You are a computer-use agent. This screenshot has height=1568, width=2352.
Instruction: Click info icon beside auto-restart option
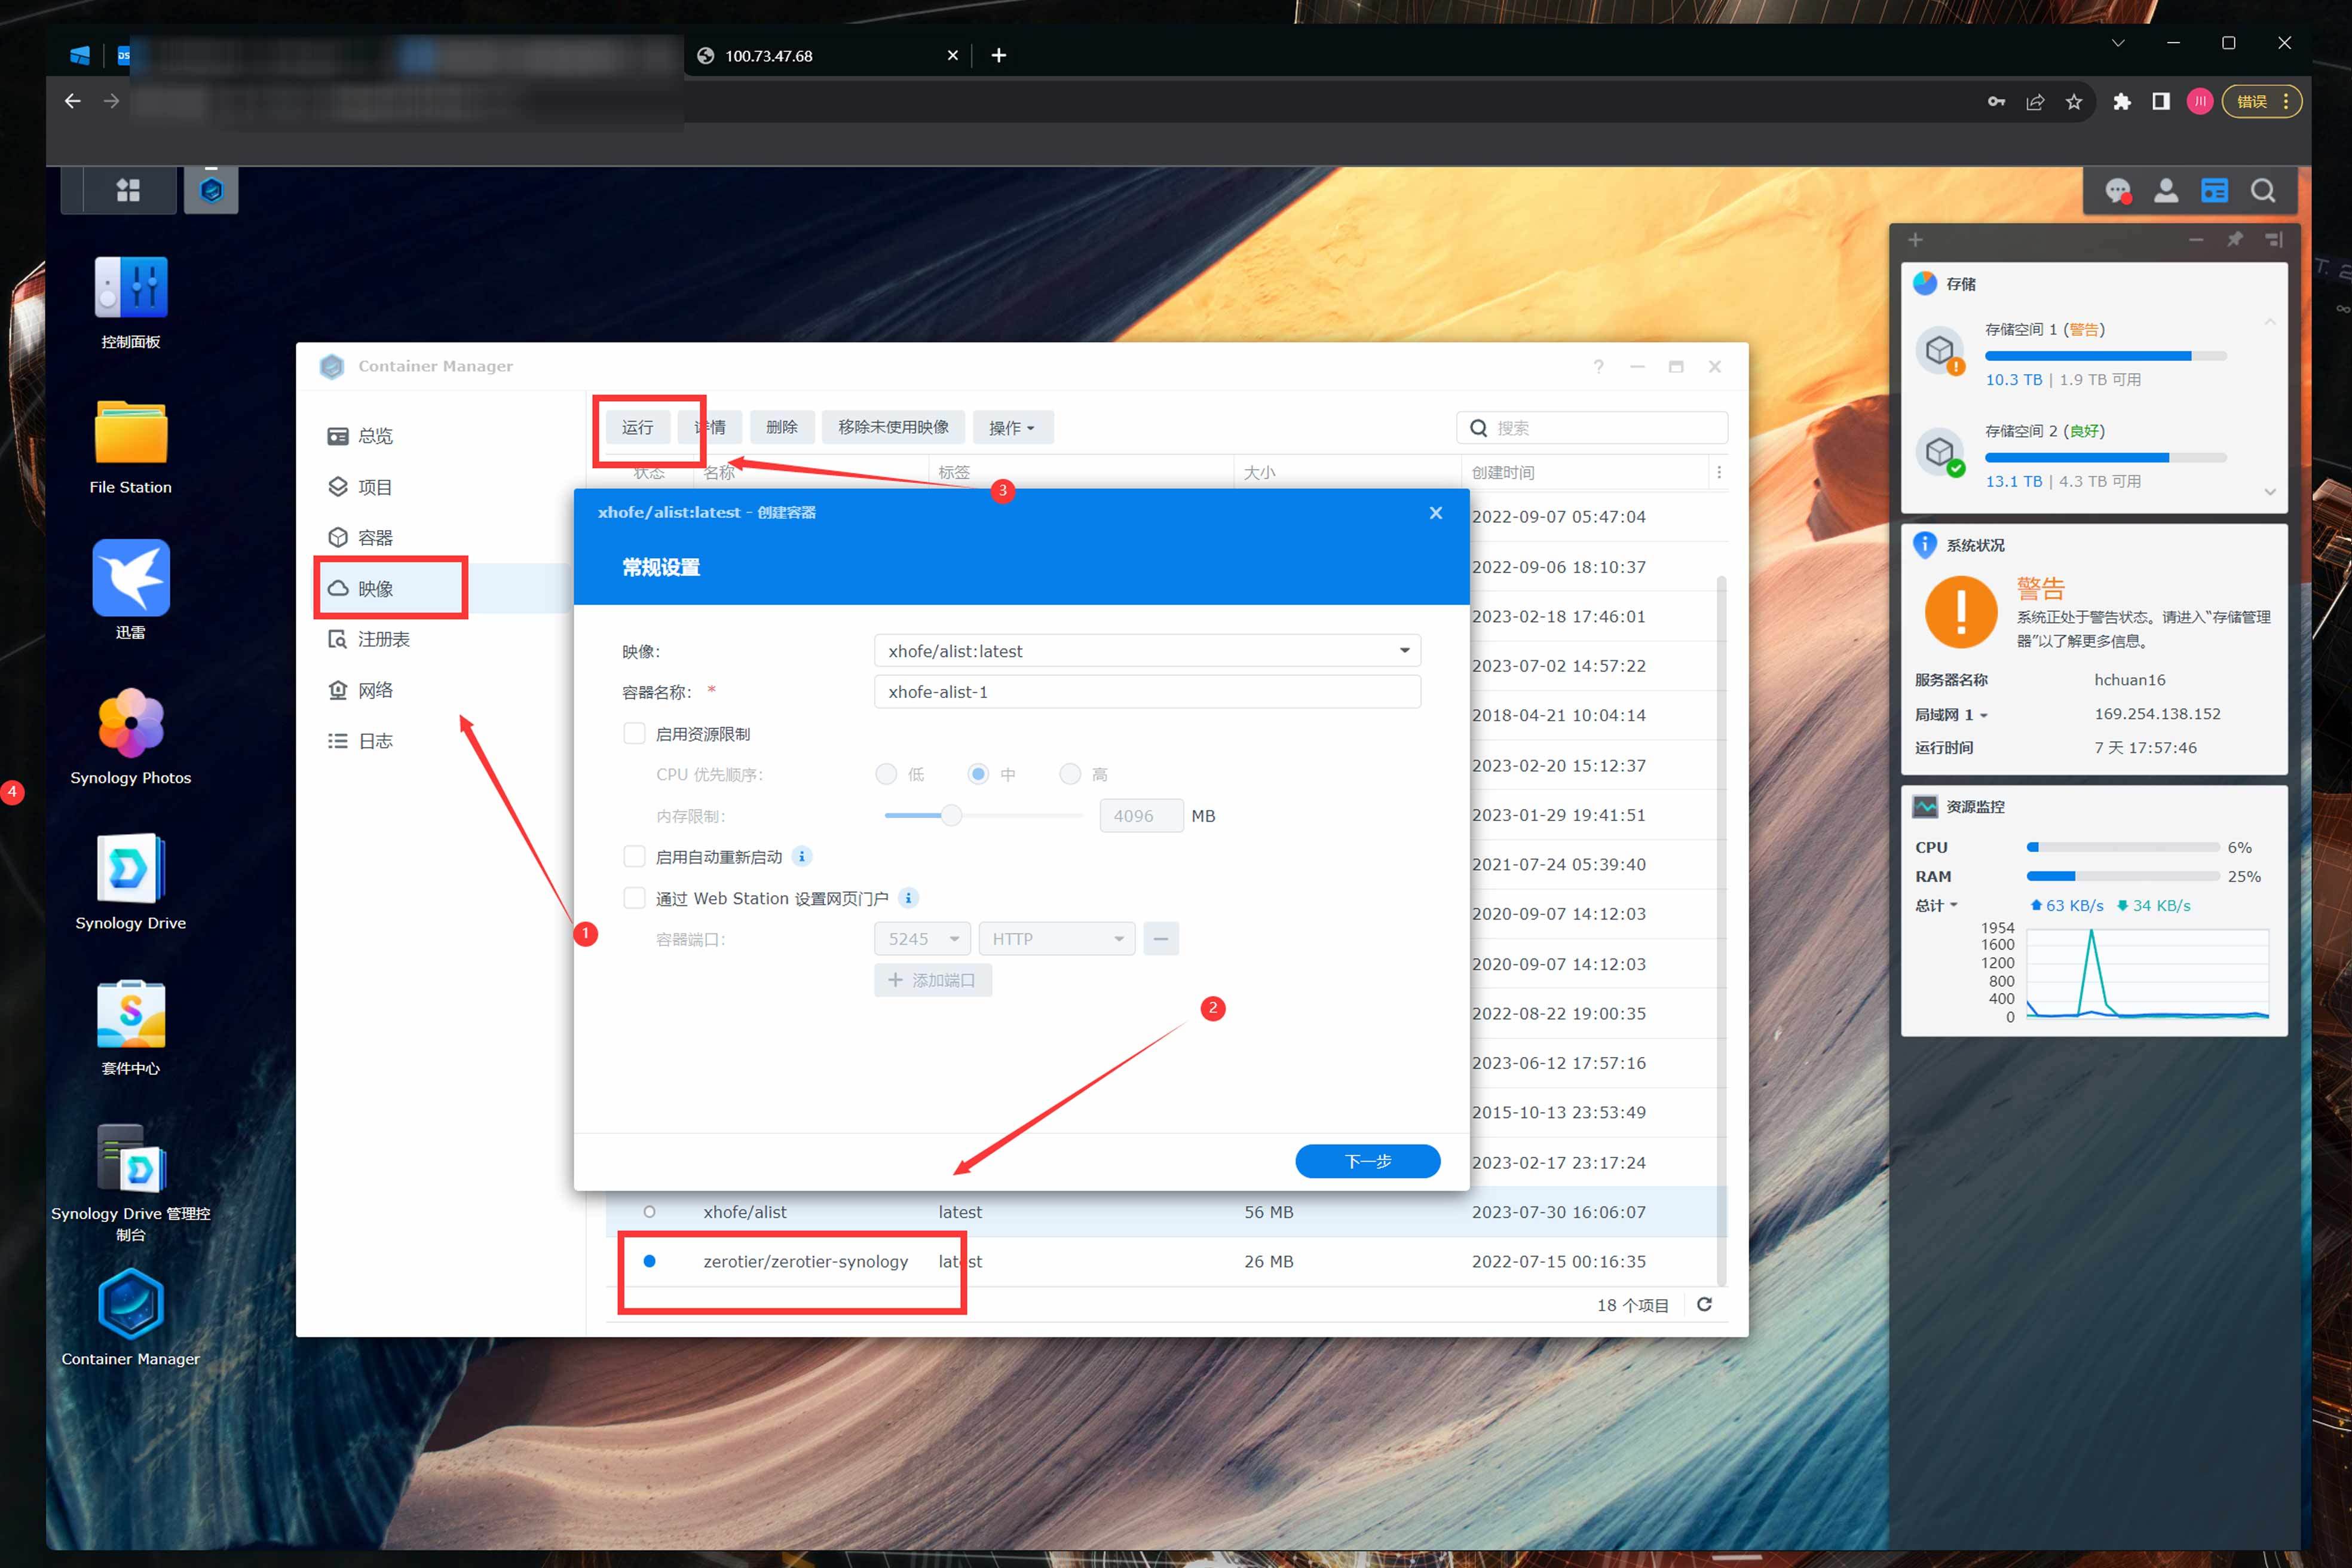[x=802, y=857]
